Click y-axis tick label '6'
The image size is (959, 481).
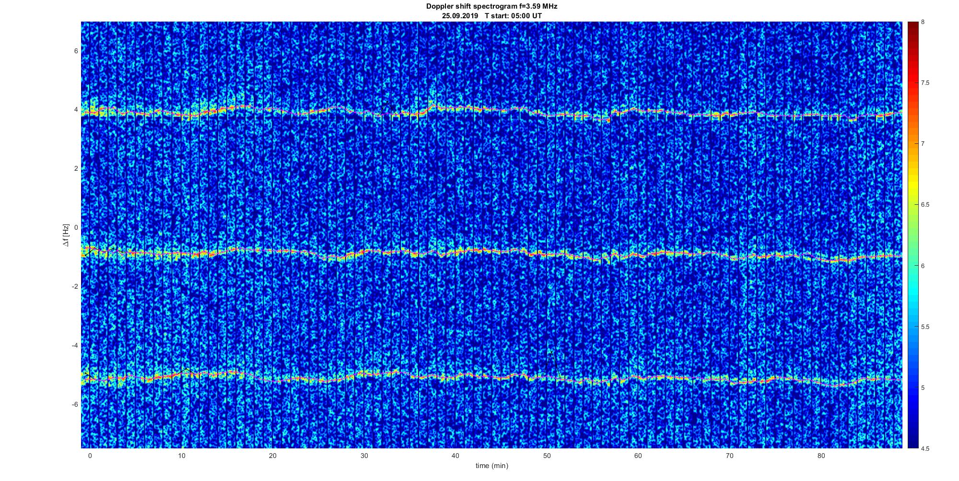point(75,51)
